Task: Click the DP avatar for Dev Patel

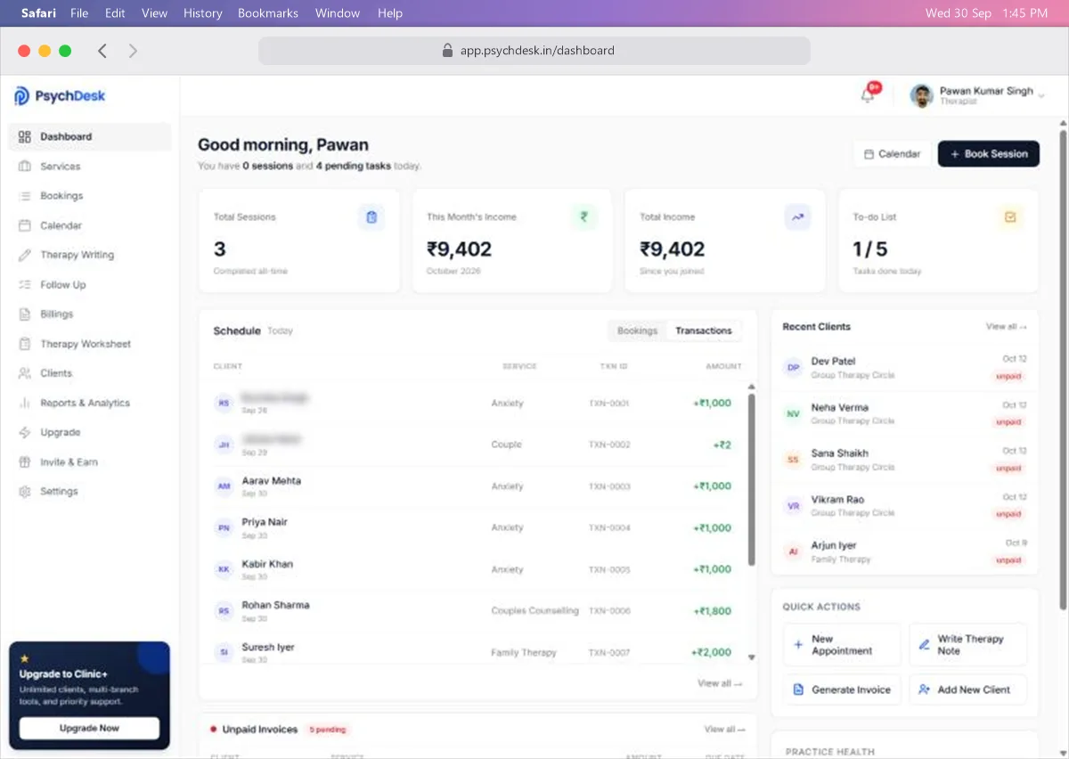Action: coord(793,367)
